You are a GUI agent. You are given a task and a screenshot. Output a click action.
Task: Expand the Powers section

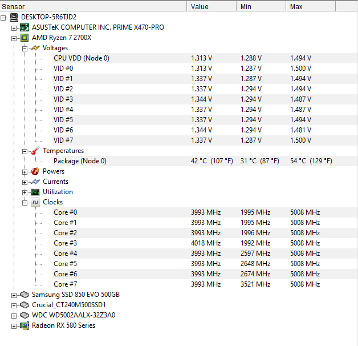pyautogui.click(x=25, y=172)
